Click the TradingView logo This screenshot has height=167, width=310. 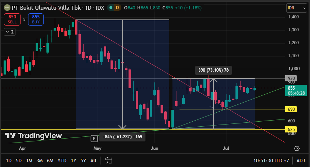33,136
